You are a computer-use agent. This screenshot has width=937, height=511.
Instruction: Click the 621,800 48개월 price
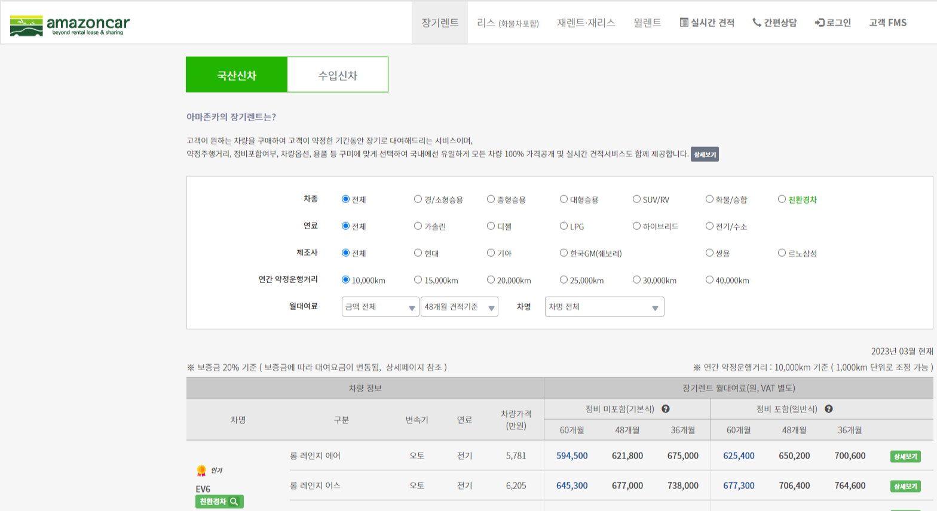[627, 455]
